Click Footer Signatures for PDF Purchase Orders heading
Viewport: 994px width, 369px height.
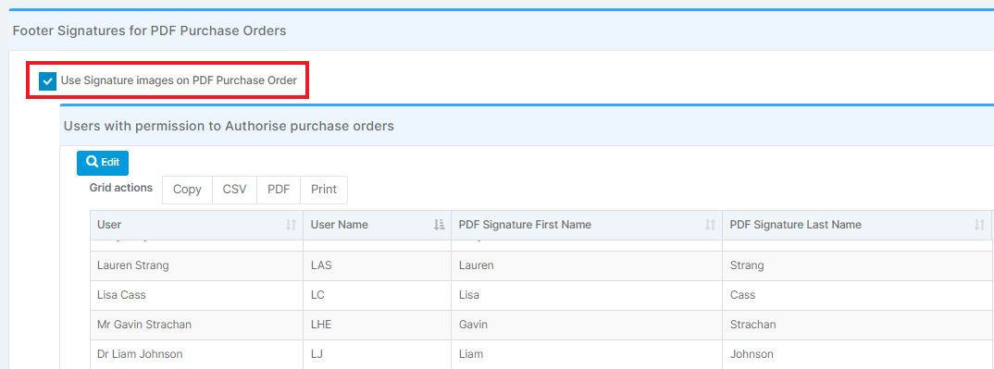pyautogui.click(x=150, y=31)
